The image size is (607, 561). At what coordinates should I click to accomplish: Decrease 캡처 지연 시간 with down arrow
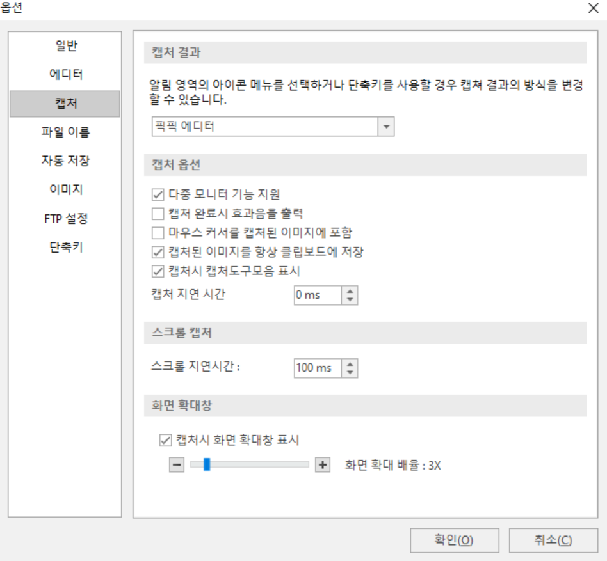[x=350, y=299]
